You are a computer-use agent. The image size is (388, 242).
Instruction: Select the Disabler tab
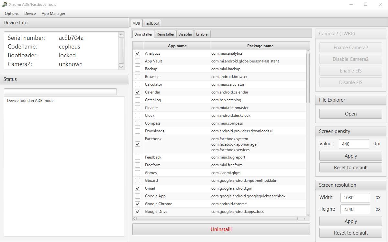pyautogui.click(x=185, y=34)
